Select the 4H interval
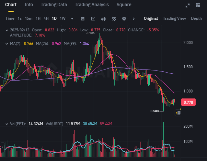 pyautogui.click(x=46, y=18)
